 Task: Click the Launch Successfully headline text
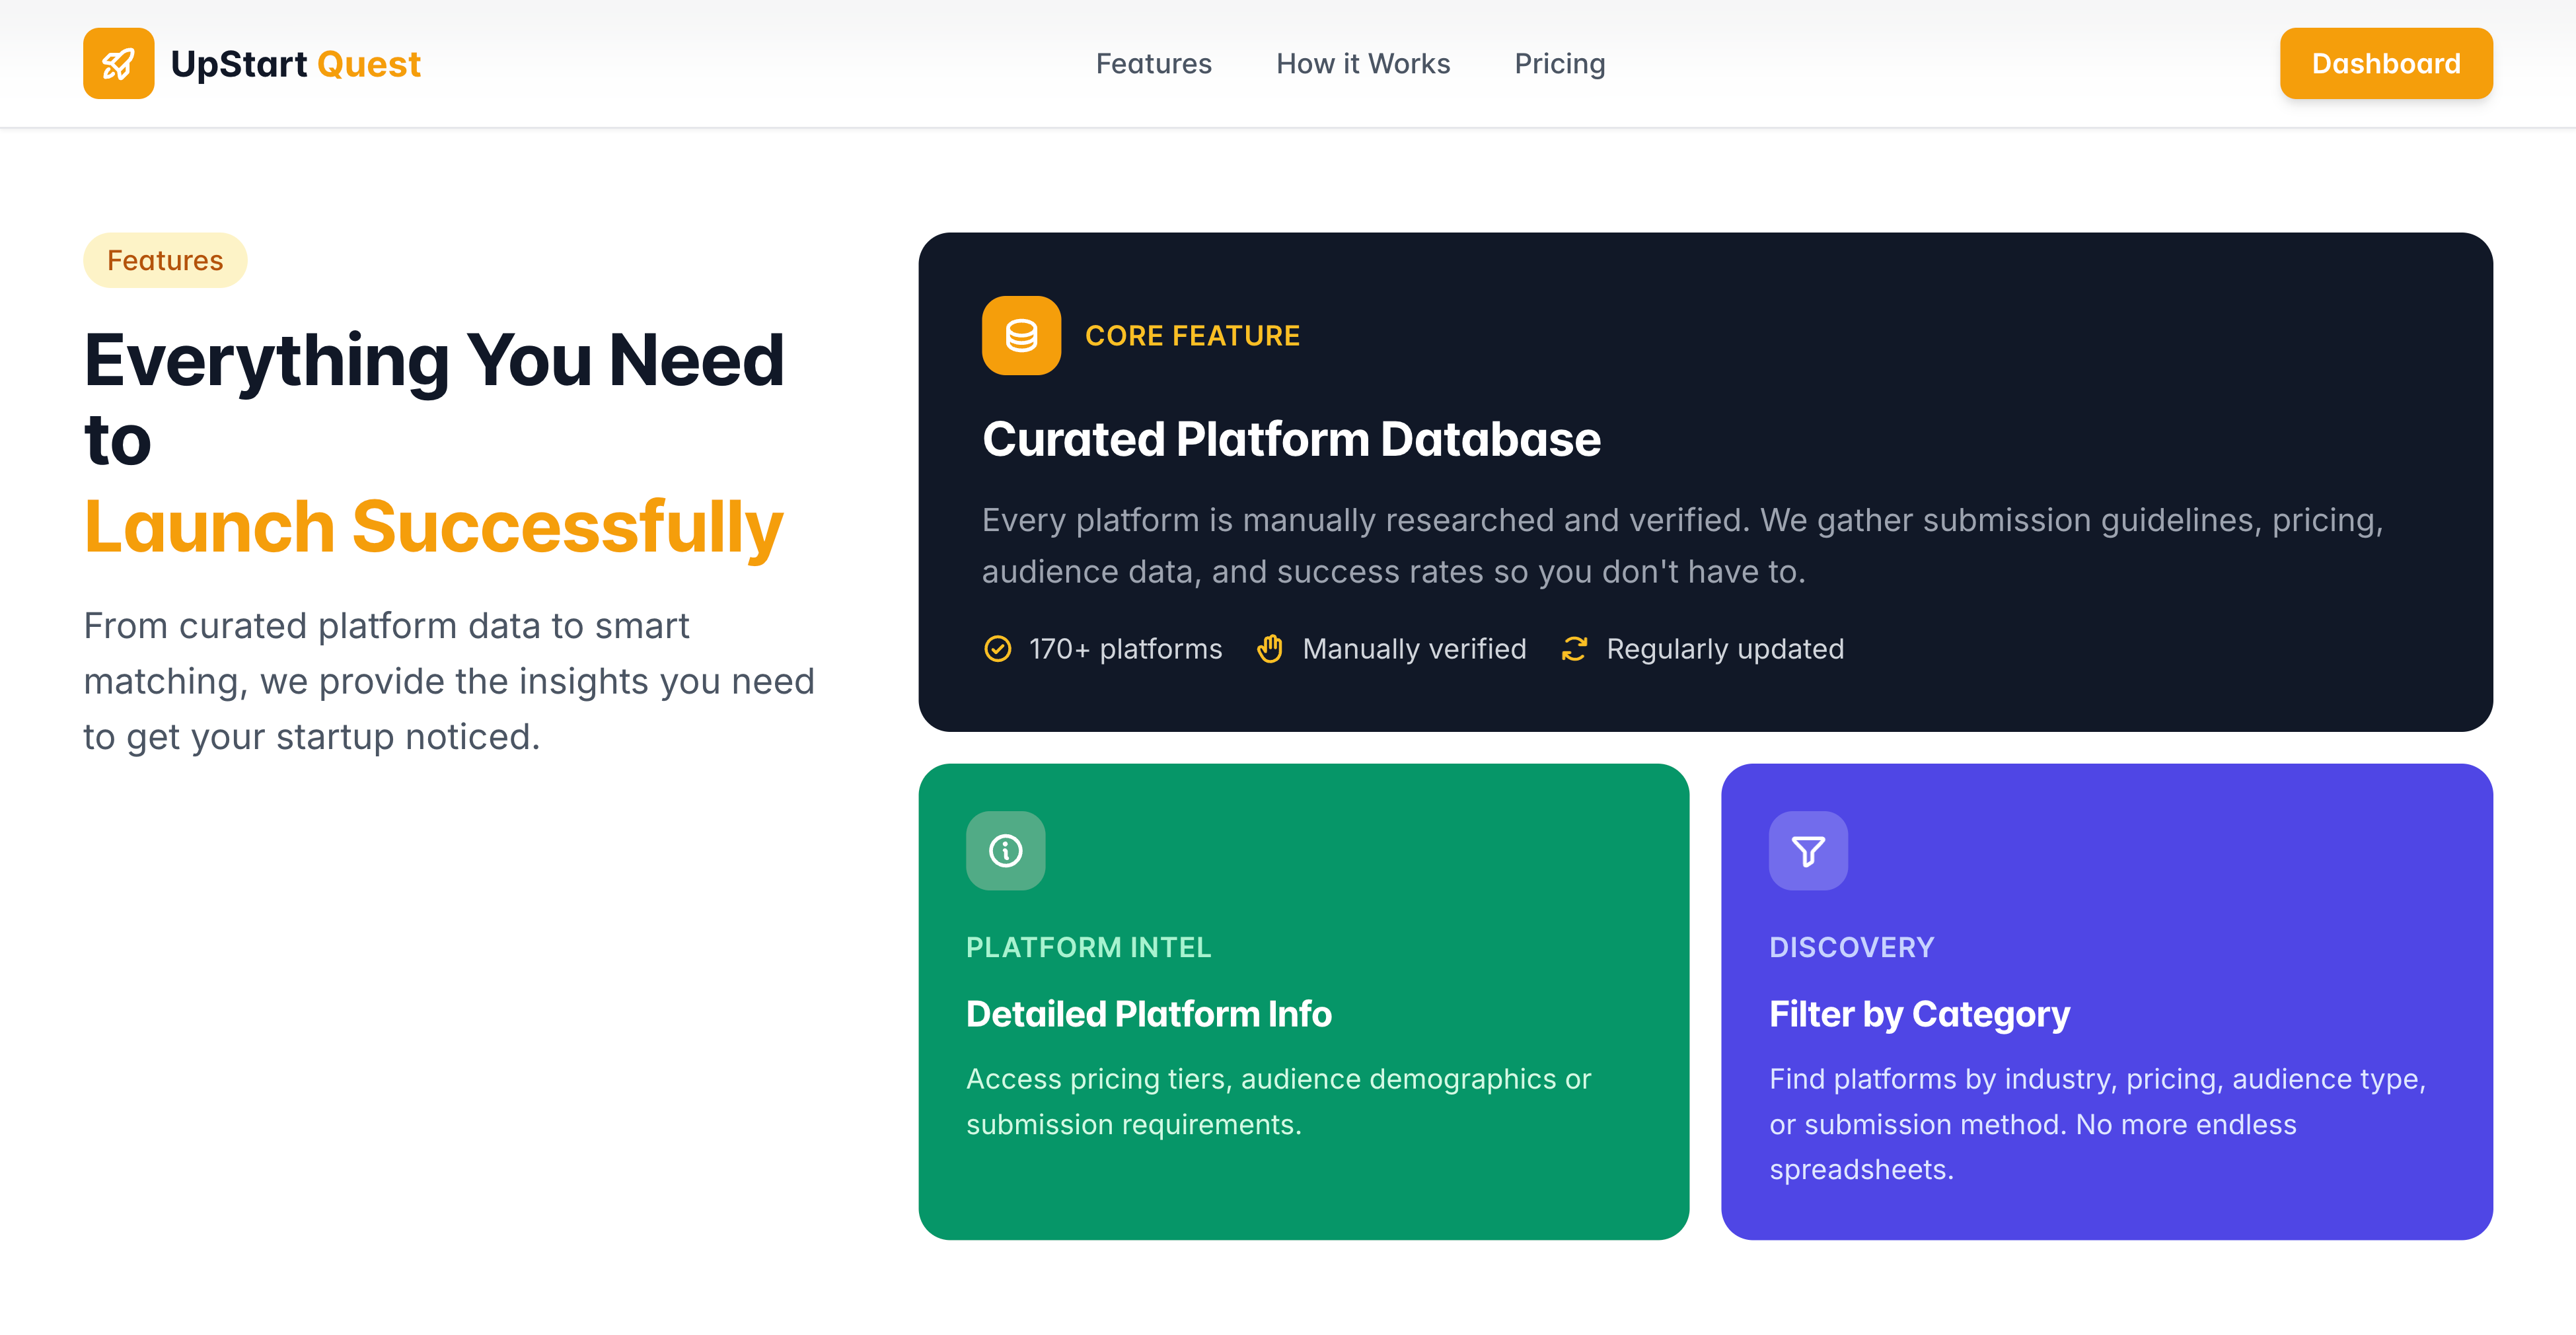coord(433,527)
